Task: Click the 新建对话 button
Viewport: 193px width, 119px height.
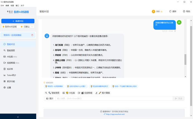Action: tap(18, 21)
